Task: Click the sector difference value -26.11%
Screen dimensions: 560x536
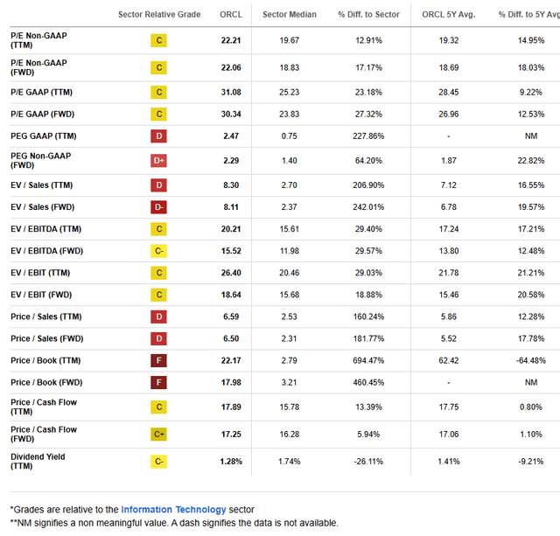Action: (x=368, y=462)
